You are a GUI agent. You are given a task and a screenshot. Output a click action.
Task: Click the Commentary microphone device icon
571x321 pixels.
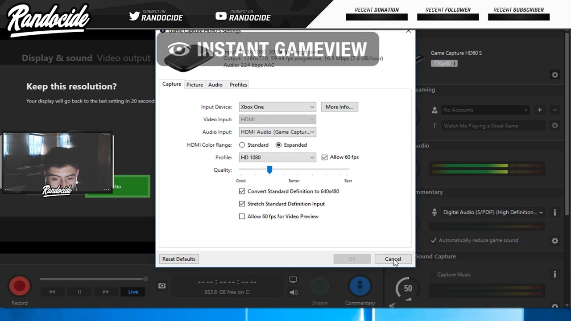pos(434,213)
